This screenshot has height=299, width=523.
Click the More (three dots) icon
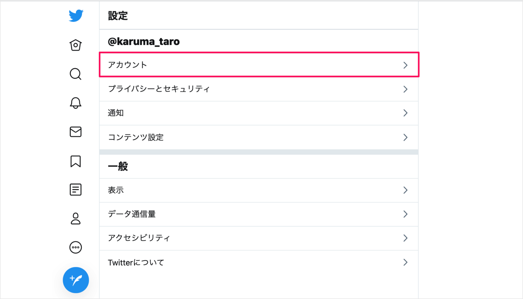[x=75, y=248]
